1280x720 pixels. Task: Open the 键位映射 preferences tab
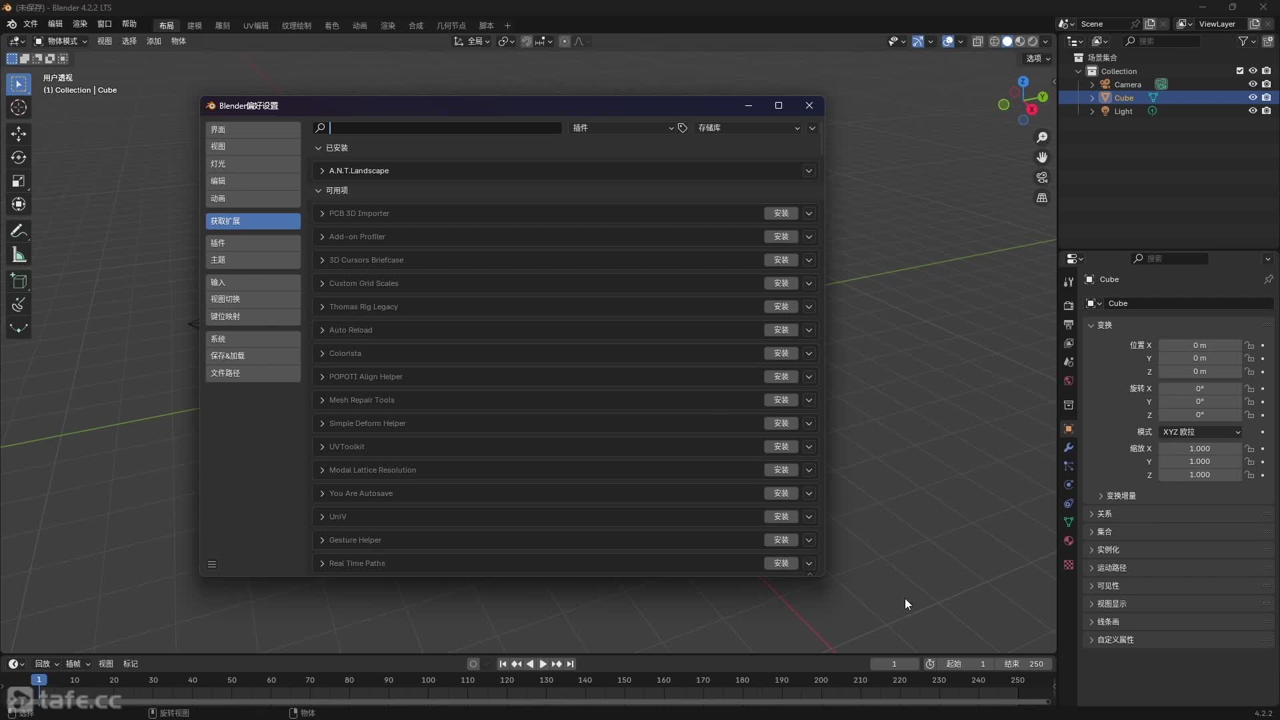pos(253,317)
